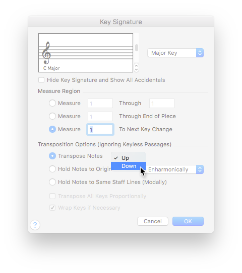Select the Measure Through radio button
242x273 pixels.
point(52,103)
